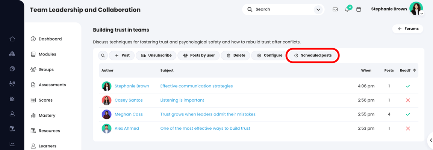Open the user profile icon in rail
Screen dimensions: 433x150
[12, 114]
